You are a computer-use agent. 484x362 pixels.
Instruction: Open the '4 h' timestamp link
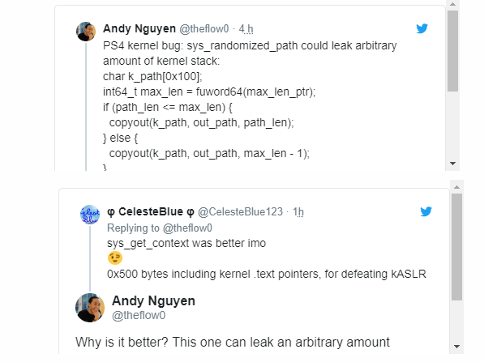point(246,28)
